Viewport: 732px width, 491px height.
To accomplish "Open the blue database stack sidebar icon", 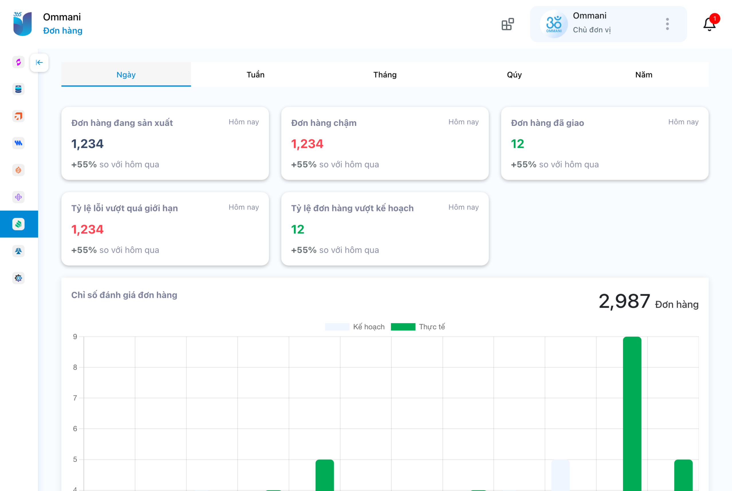I will (19, 89).
